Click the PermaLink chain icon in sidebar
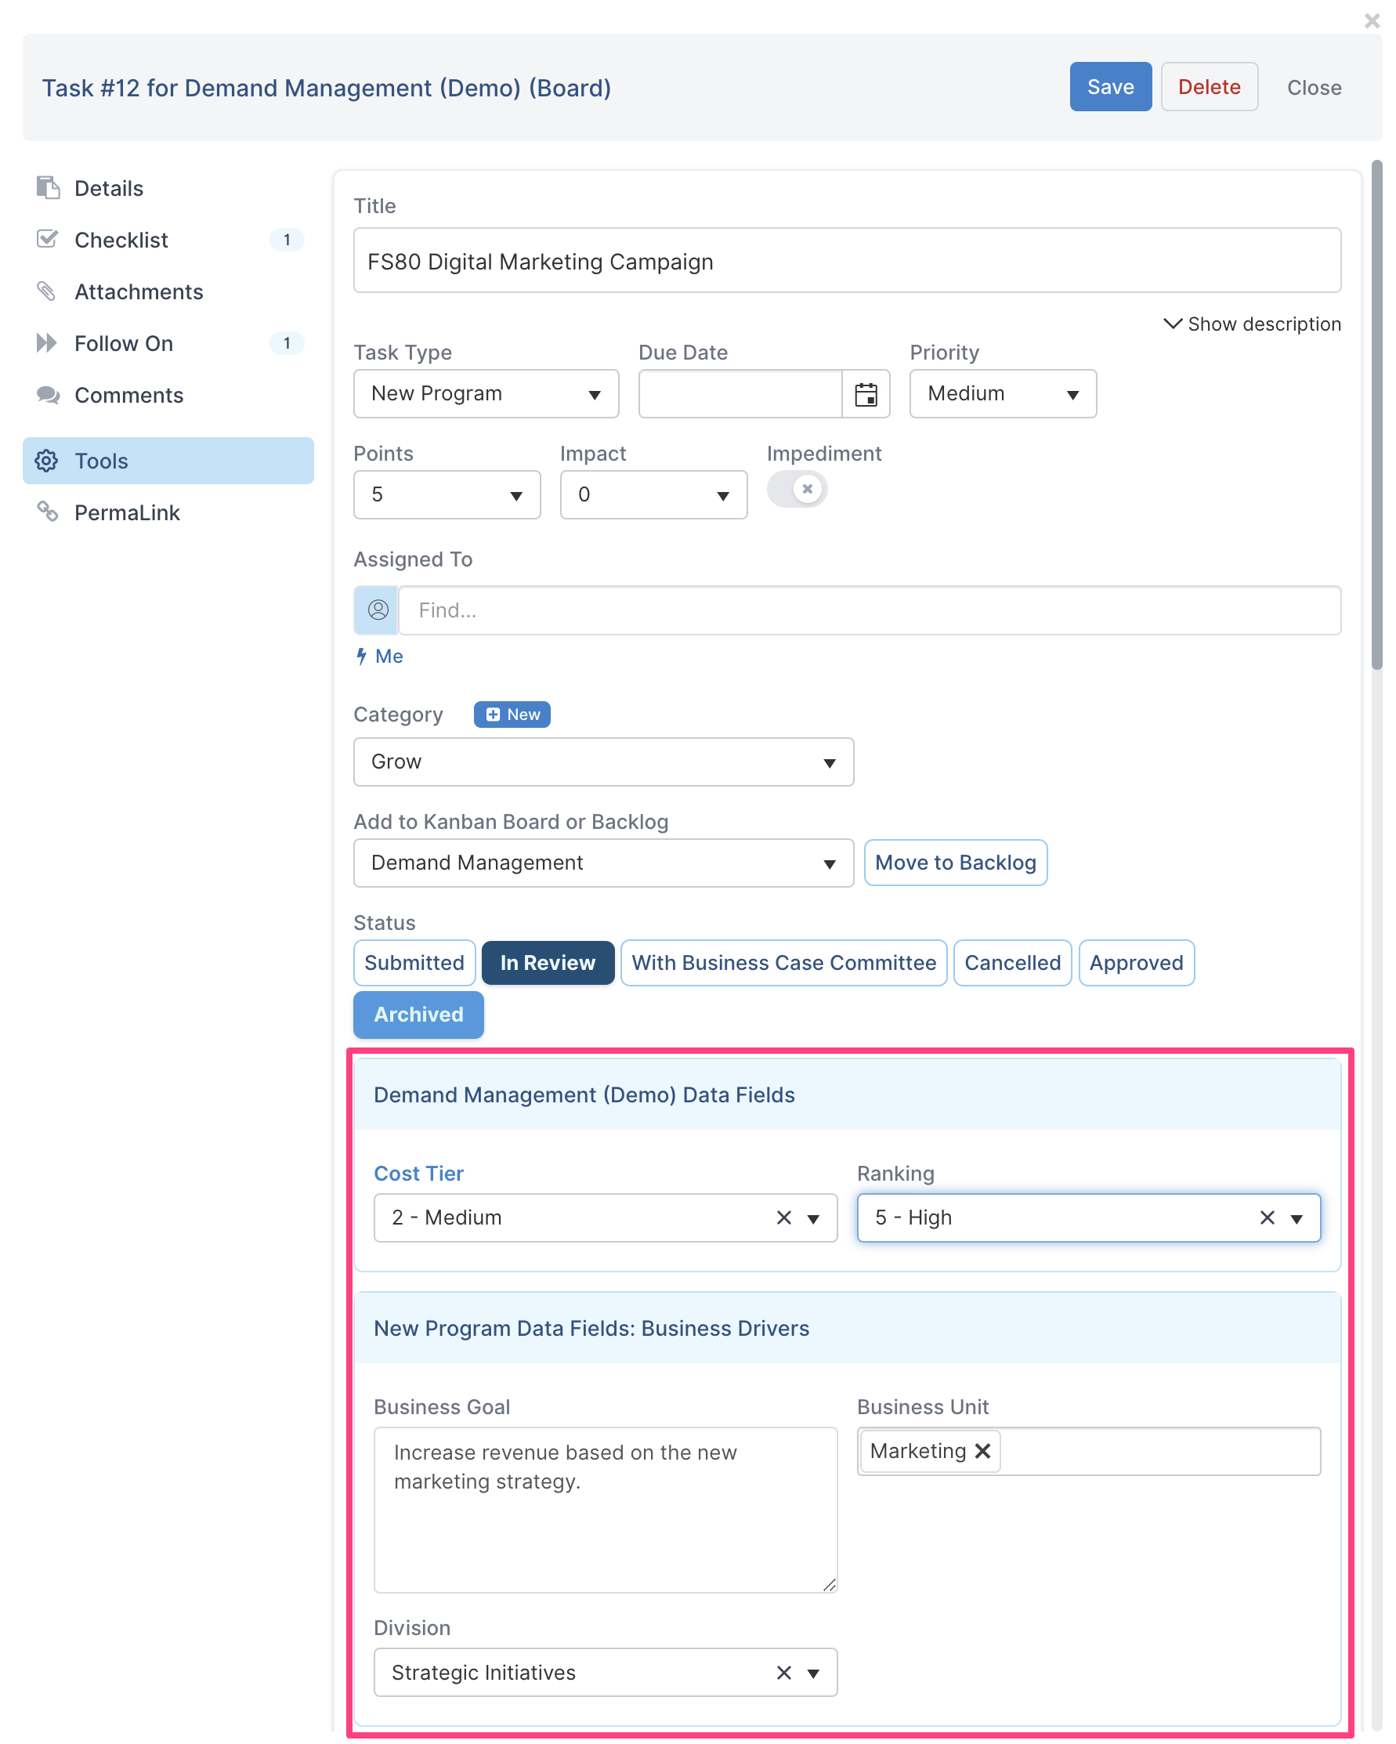This screenshot has height=1744, width=1396. (48, 512)
